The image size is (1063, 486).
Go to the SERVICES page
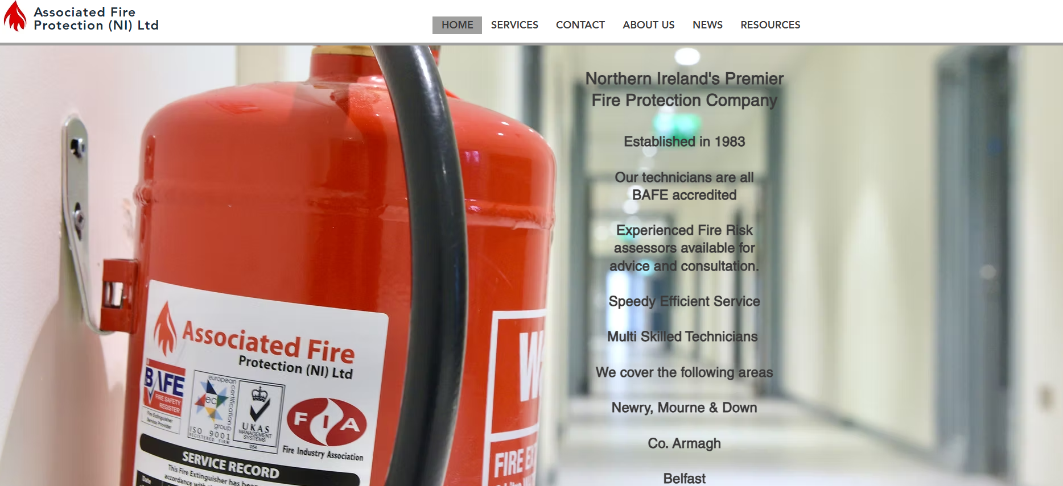(x=514, y=25)
